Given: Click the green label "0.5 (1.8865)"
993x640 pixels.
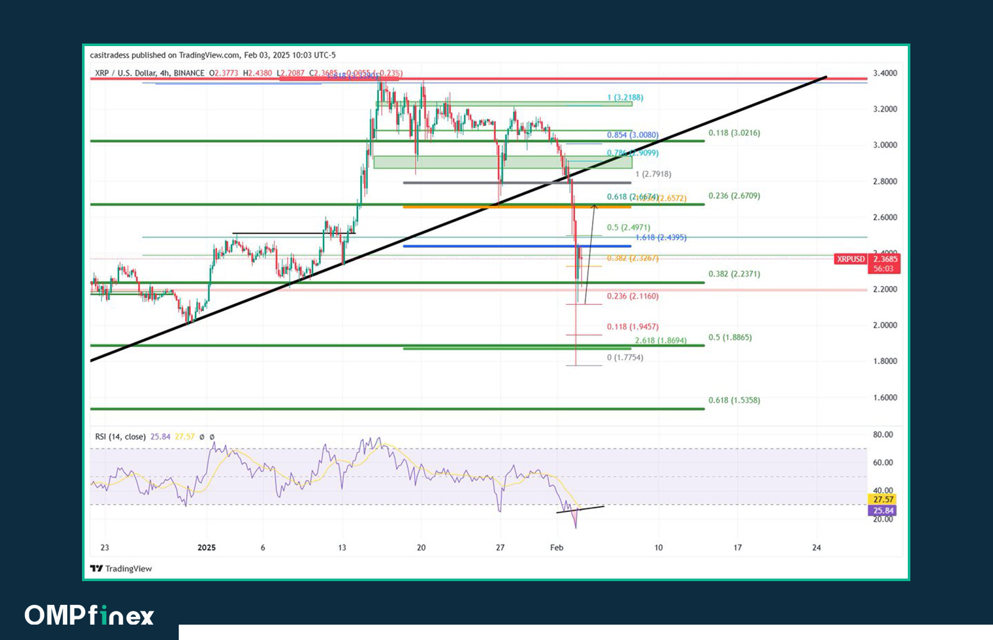Looking at the screenshot, I should (x=730, y=337).
